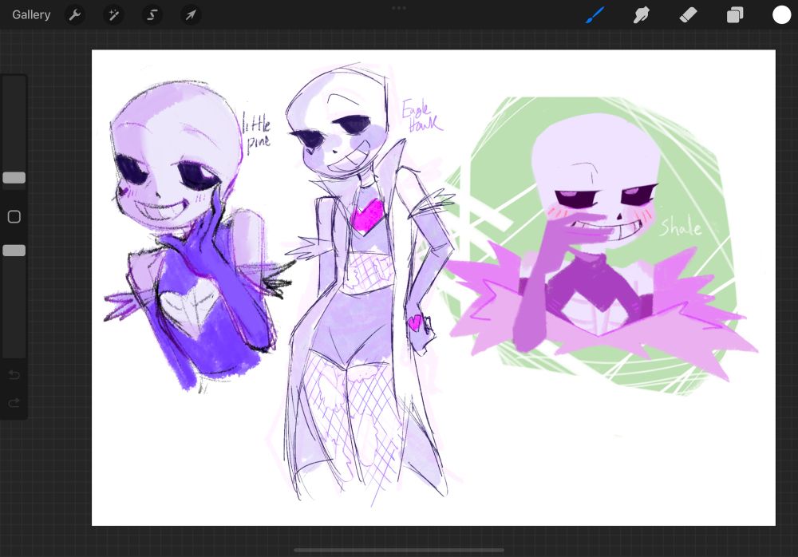The height and width of the screenshot is (557, 798).
Task: Tap the 'Shale' handwritten label
Action: [x=681, y=226]
